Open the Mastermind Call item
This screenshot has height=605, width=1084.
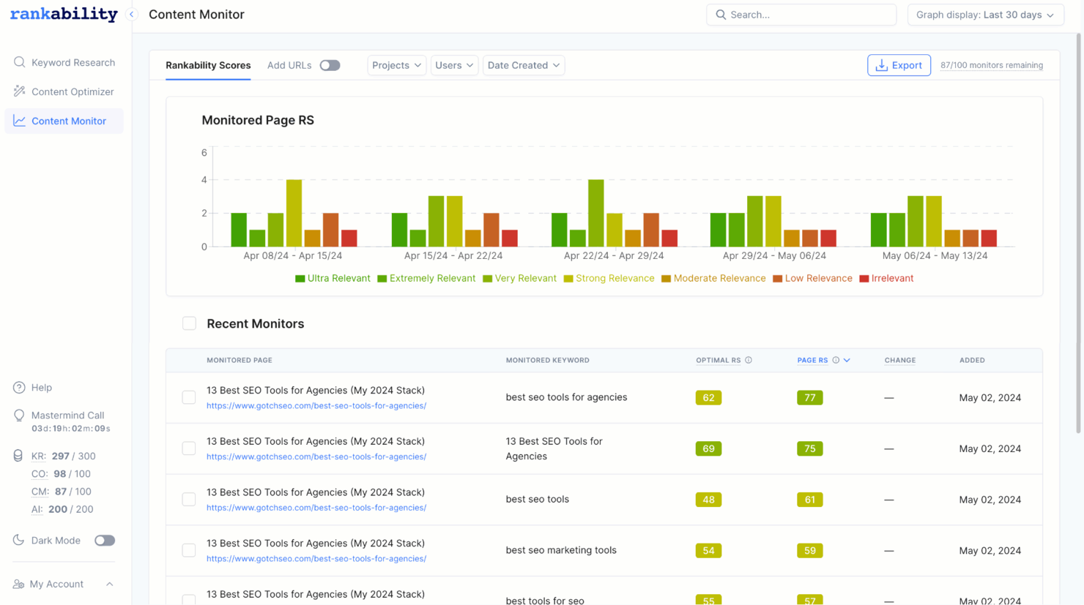62,421
